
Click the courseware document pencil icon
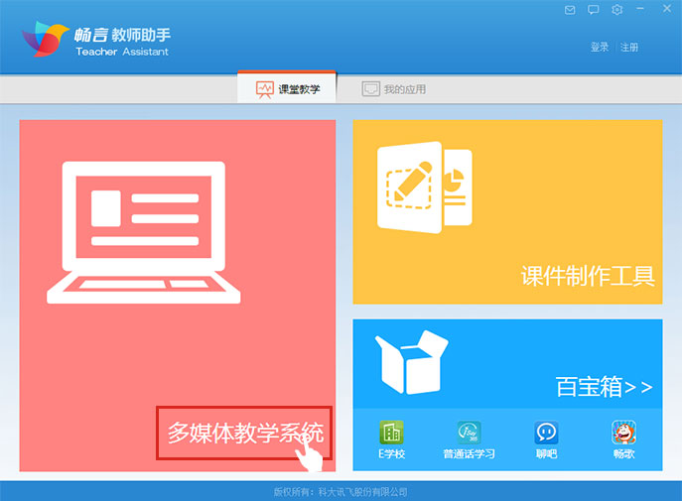pyautogui.click(x=425, y=188)
